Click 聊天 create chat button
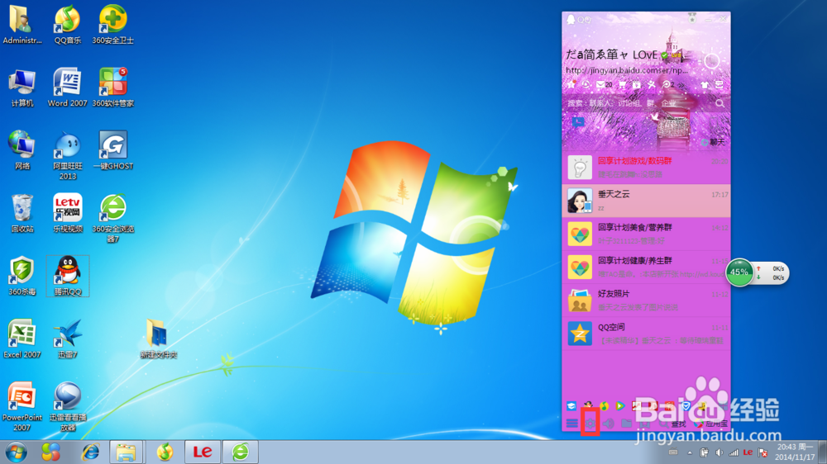This screenshot has width=827, height=464. [x=713, y=142]
